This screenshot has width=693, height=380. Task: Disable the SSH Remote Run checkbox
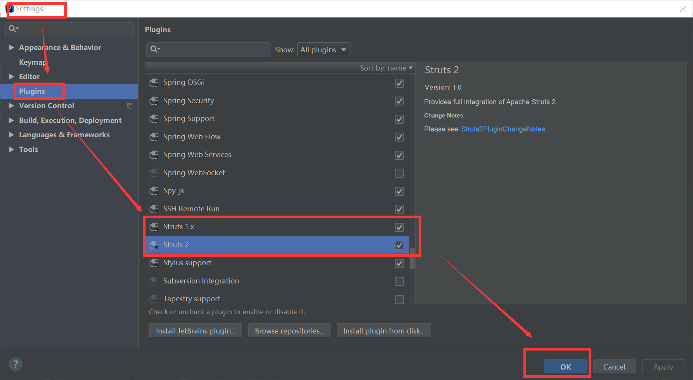coord(399,209)
